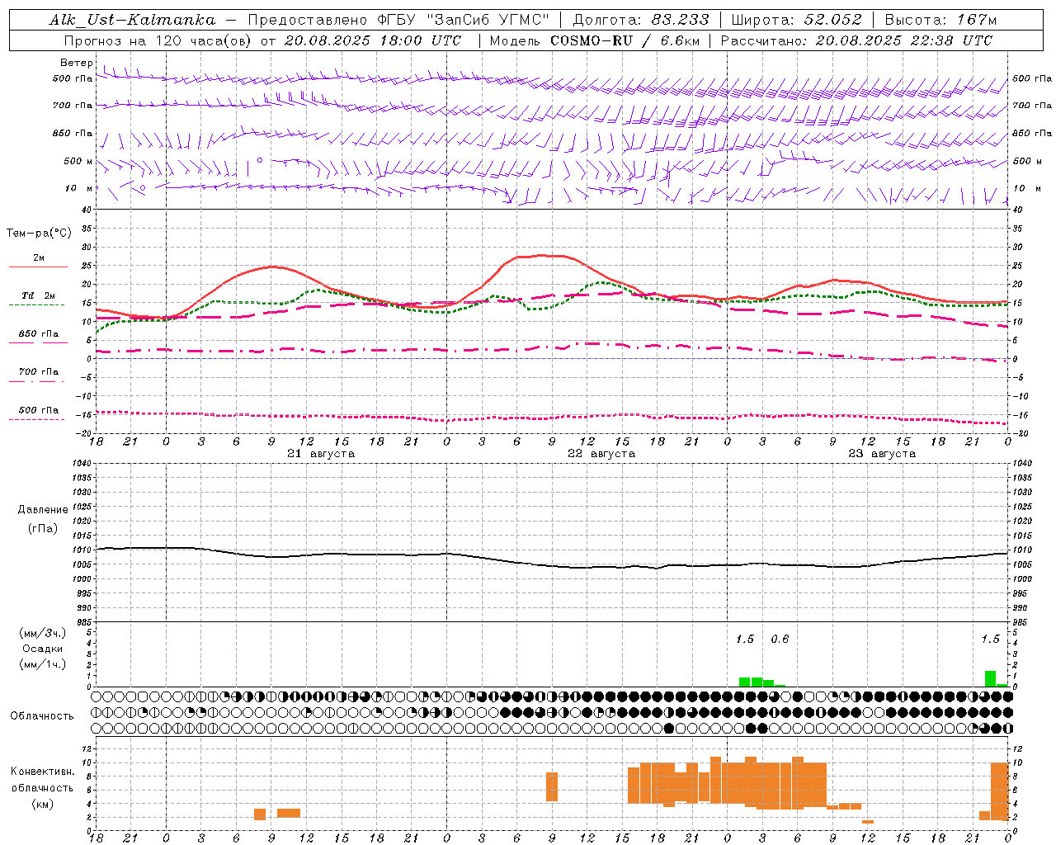
Task: Select the 'Широта: 52.052' header field
Action: click(797, 20)
